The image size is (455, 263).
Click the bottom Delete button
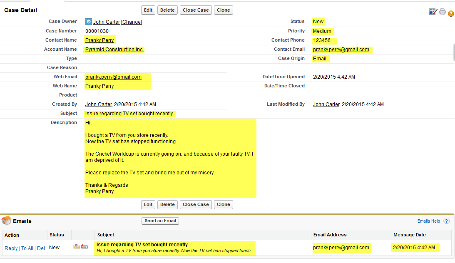pyautogui.click(x=167, y=204)
